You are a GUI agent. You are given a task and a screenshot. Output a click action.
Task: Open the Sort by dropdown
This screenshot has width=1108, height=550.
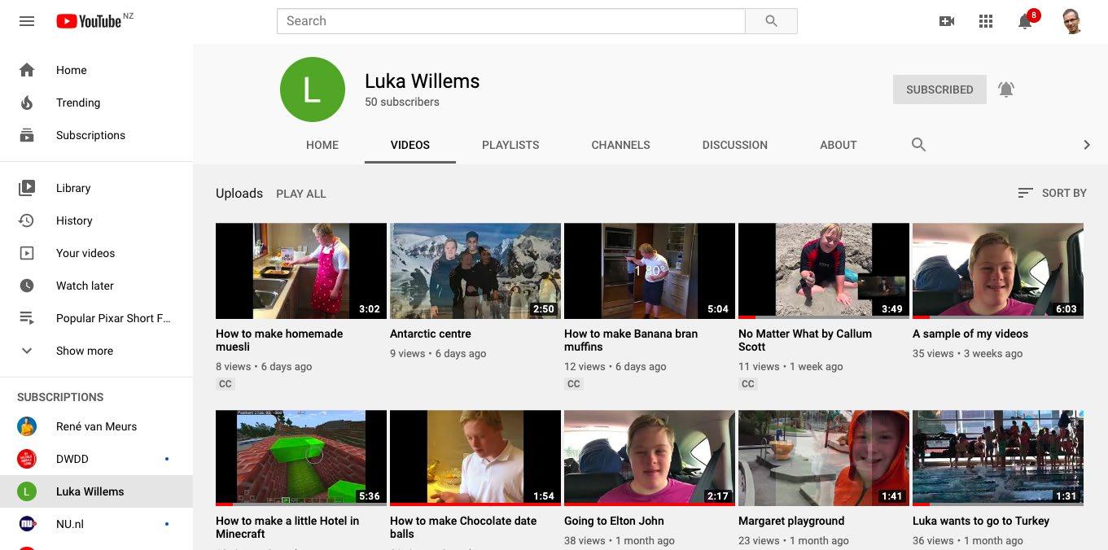coord(1052,193)
